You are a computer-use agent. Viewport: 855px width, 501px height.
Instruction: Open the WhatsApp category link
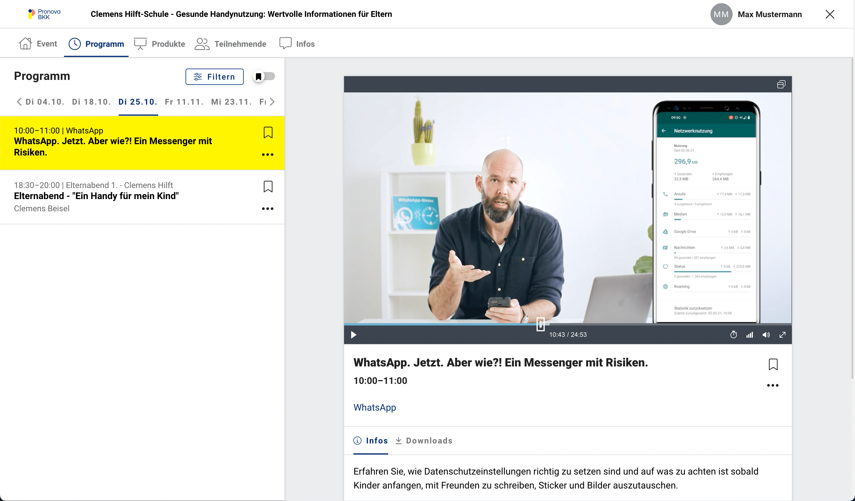[375, 407]
